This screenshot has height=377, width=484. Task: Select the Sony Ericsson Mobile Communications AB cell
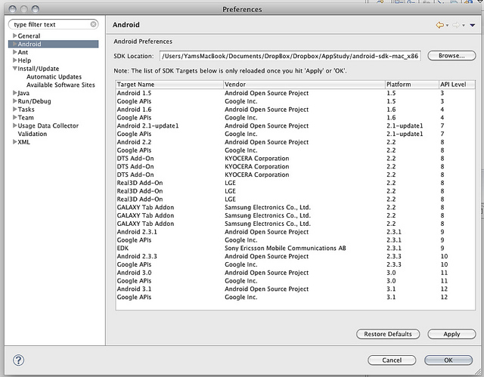(285, 248)
